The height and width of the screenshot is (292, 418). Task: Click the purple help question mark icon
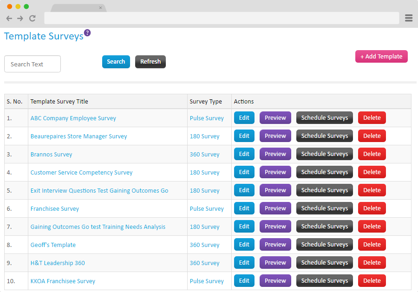87,33
